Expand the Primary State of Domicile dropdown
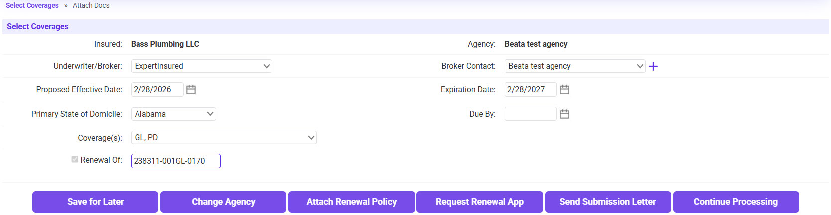The width and height of the screenshot is (831, 215). pos(173,114)
